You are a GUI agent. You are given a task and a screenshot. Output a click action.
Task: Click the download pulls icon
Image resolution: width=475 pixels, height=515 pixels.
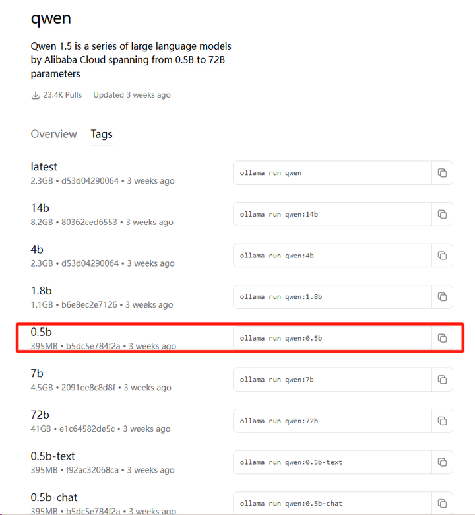pyautogui.click(x=35, y=95)
